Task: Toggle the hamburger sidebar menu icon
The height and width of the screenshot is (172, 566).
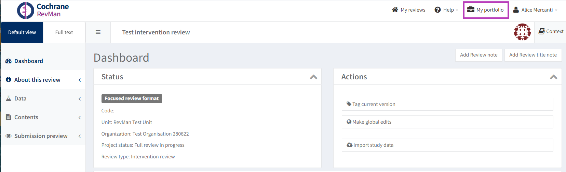Action: (98, 32)
